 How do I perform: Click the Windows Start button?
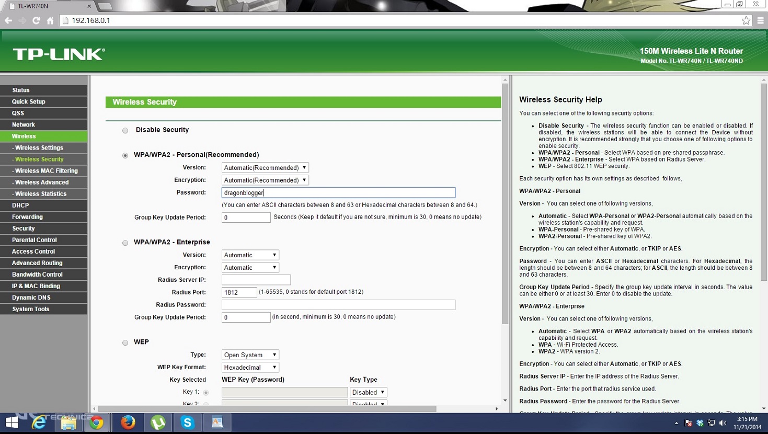tap(12, 422)
